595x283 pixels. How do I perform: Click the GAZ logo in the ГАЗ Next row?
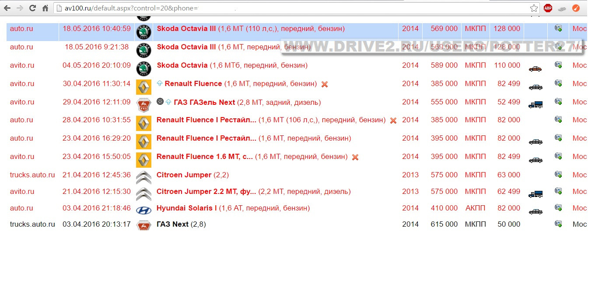point(144,226)
